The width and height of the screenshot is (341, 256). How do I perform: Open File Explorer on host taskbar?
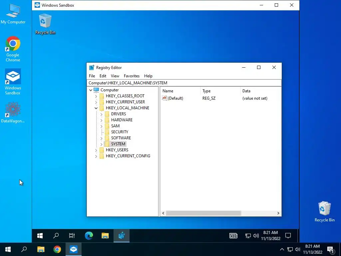tap(41, 249)
